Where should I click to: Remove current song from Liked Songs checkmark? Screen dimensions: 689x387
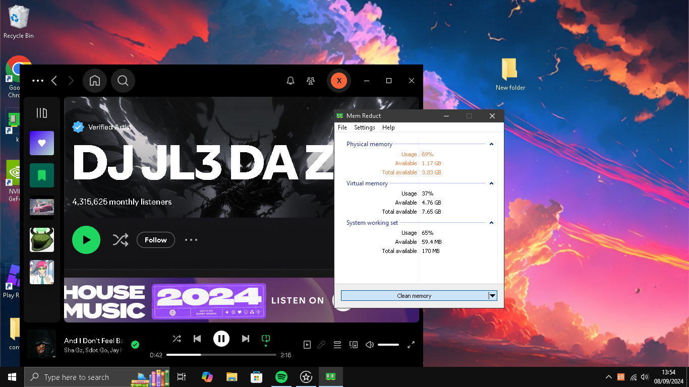click(135, 345)
